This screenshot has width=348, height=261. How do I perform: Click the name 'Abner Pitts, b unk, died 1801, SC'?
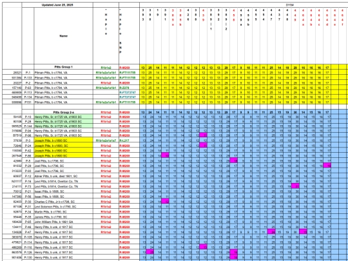pyautogui.click(x=56, y=176)
